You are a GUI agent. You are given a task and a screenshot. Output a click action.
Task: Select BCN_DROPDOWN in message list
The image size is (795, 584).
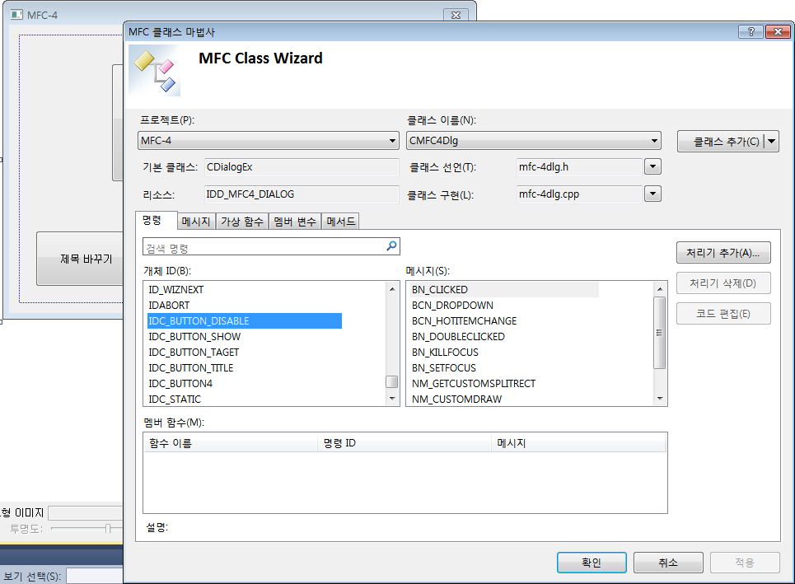click(x=452, y=306)
